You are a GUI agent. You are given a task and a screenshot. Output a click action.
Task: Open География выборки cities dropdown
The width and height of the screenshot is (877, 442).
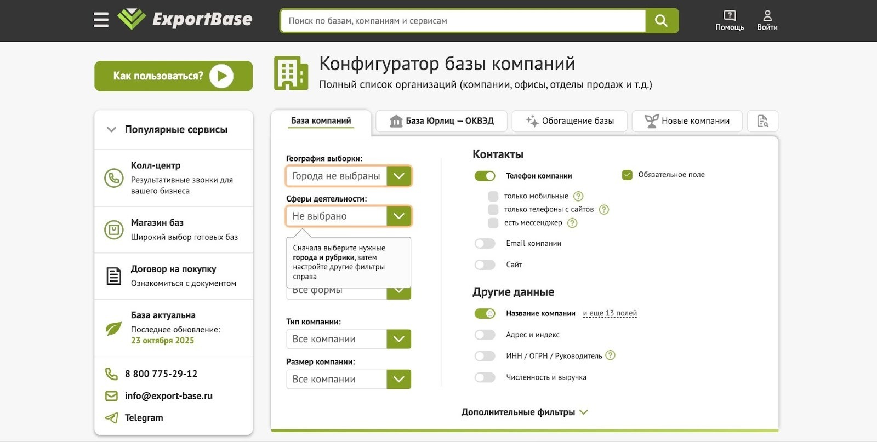pos(349,176)
